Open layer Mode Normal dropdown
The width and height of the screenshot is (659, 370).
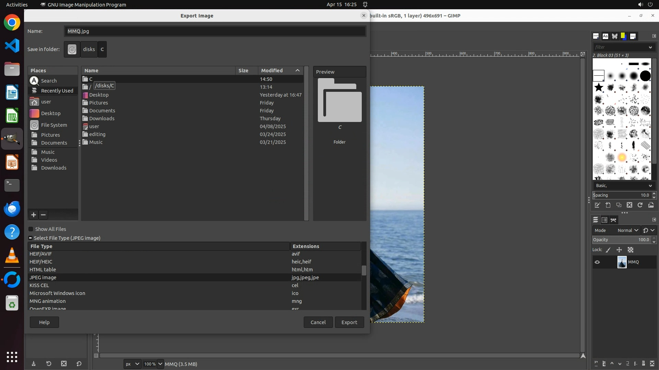pos(627,231)
